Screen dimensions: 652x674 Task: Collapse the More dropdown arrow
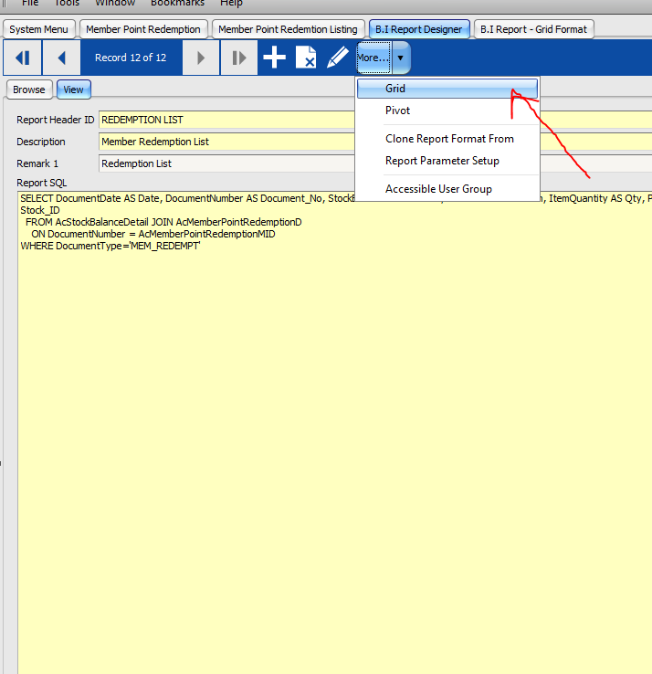(401, 58)
